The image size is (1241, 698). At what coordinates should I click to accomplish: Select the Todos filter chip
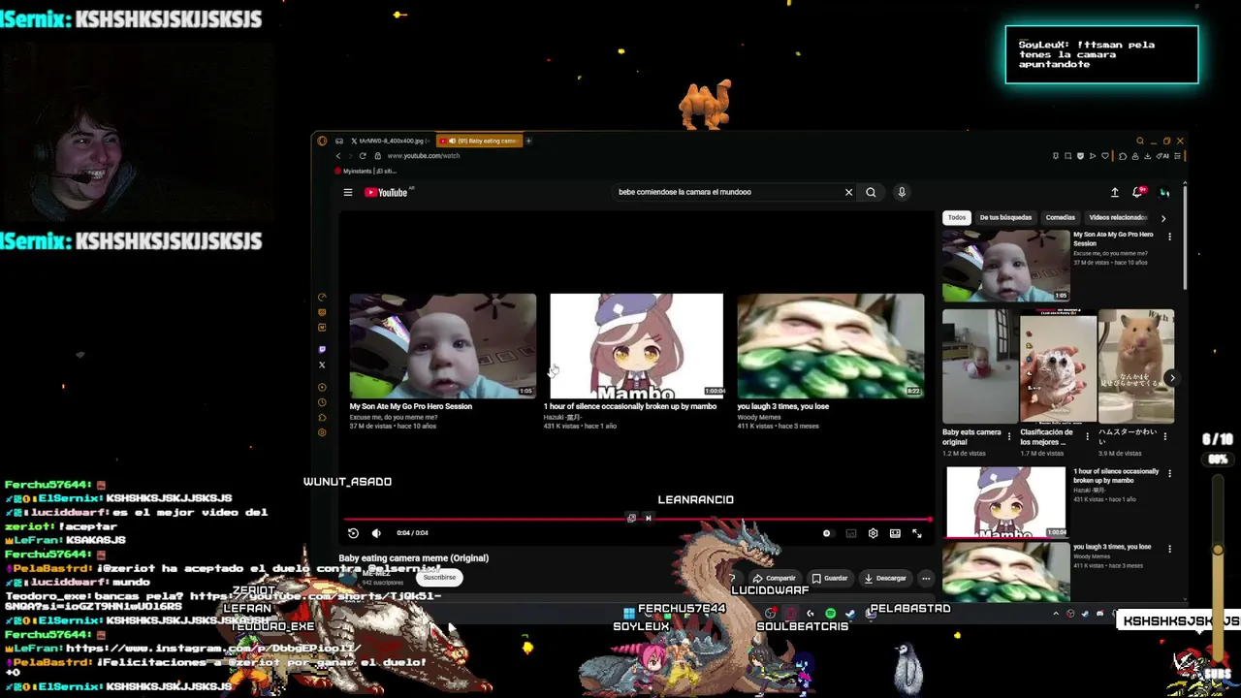(x=957, y=217)
